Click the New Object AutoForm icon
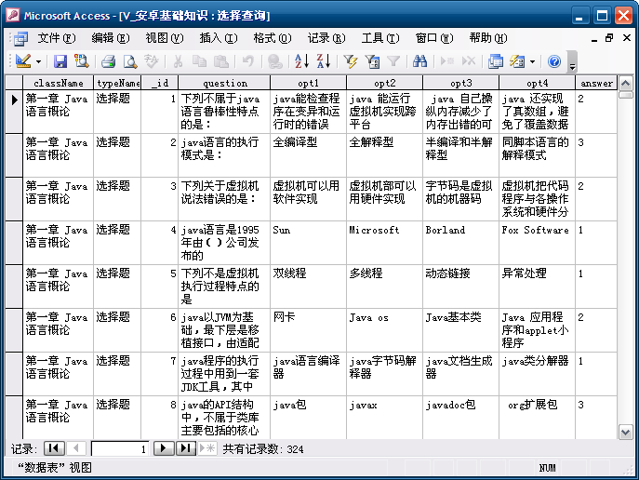The width and height of the screenshot is (639, 480). 517,61
